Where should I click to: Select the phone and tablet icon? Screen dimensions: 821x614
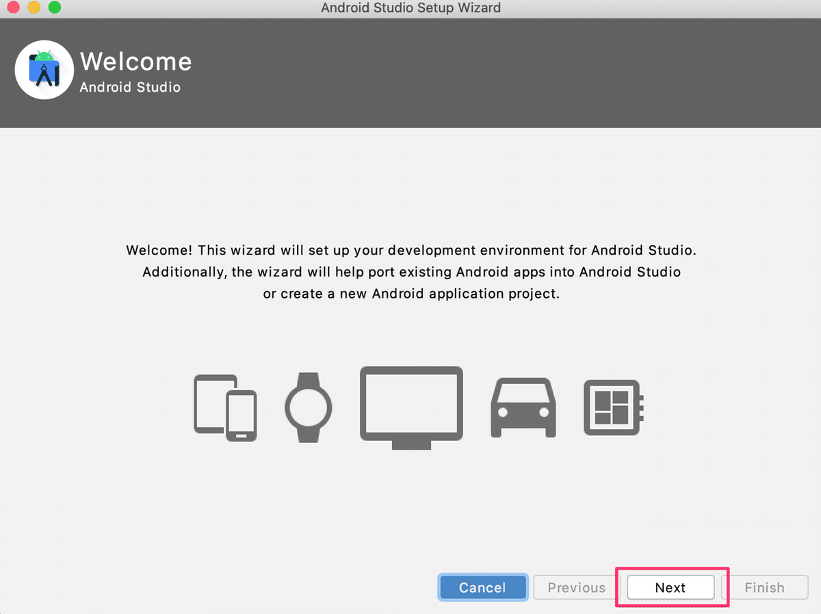[225, 407]
